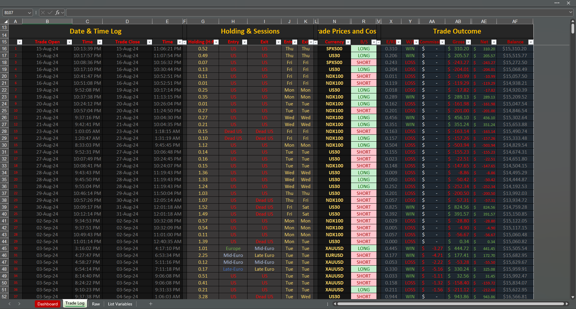This screenshot has height=309, width=576.
Task: Select column D header
Action: [x=127, y=22]
